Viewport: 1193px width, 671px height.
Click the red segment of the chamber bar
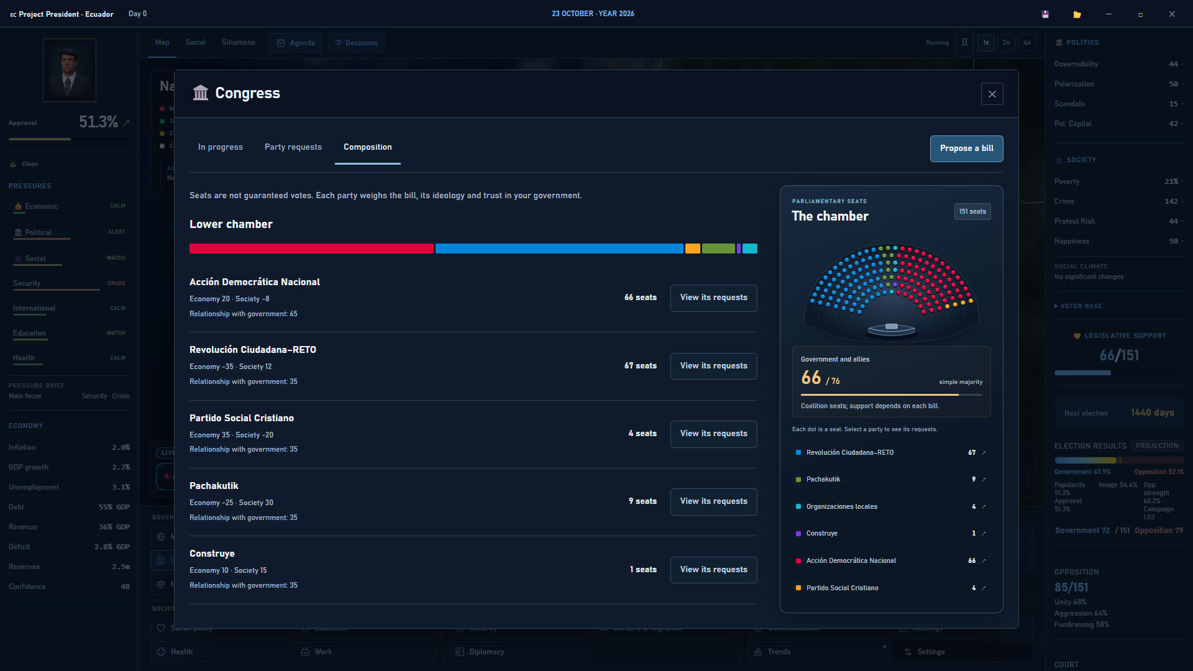click(x=311, y=249)
